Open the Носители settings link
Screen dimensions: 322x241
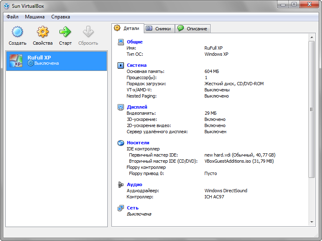coord(138,143)
